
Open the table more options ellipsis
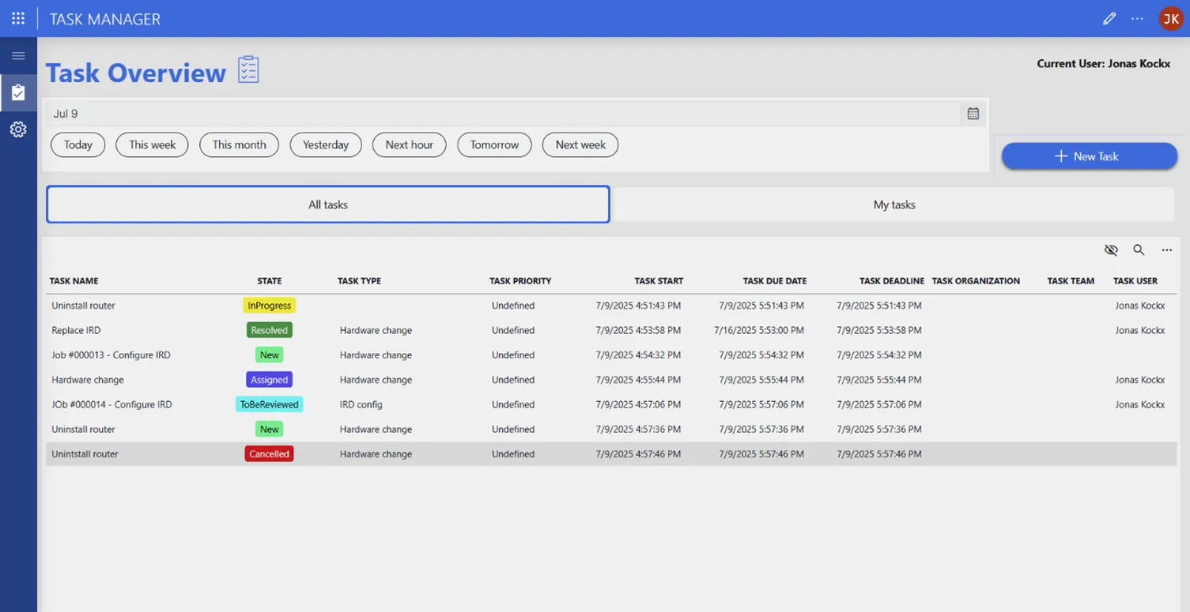click(x=1166, y=250)
